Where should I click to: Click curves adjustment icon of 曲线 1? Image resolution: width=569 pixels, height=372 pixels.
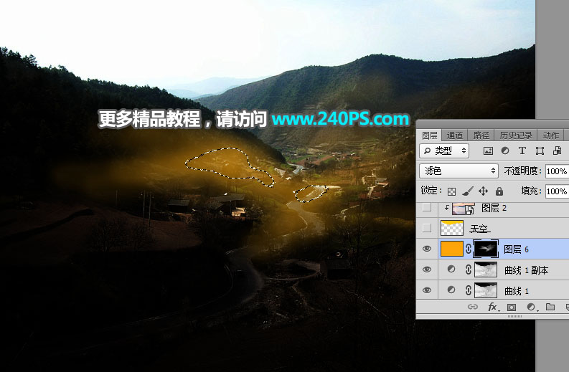click(x=451, y=290)
